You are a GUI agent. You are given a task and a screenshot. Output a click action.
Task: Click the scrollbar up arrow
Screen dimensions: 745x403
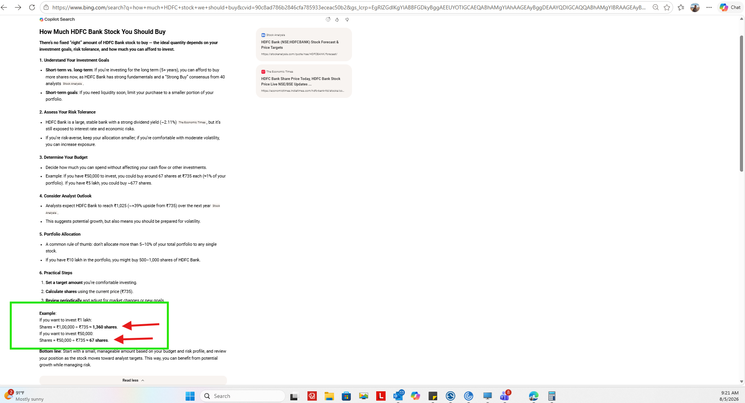pyautogui.click(x=741, y=19)
